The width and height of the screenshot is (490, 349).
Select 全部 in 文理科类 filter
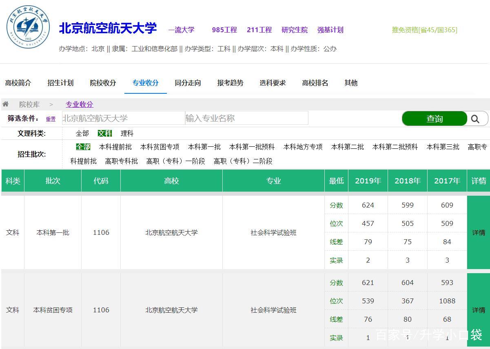82,133
